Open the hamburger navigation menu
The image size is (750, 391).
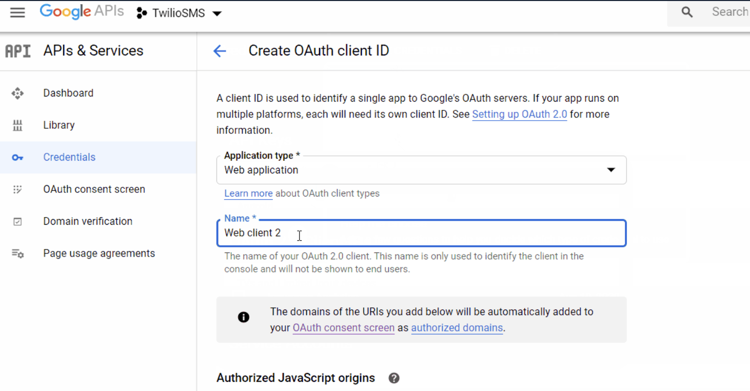17,13
